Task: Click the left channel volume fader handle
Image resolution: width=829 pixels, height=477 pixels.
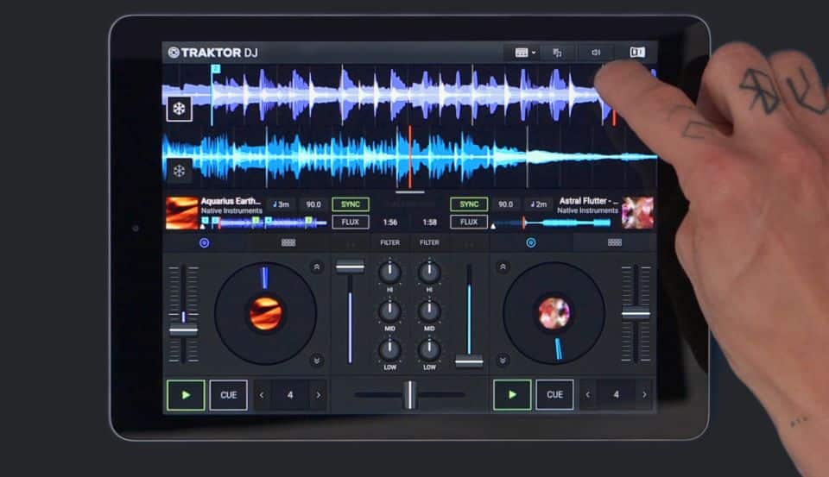Action: (350, 267)
